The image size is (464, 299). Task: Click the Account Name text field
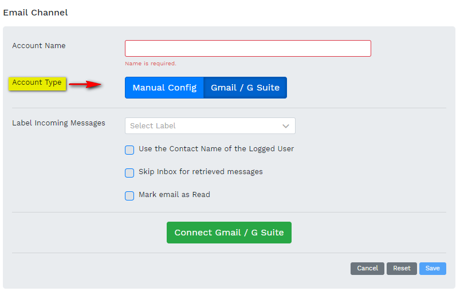click(247, 48)
